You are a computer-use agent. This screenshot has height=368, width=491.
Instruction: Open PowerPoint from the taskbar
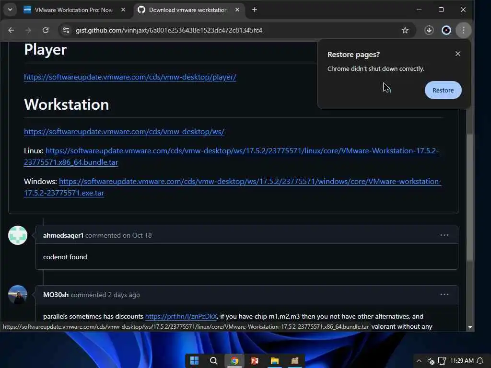pyautogui.click(x=255, y=361)
